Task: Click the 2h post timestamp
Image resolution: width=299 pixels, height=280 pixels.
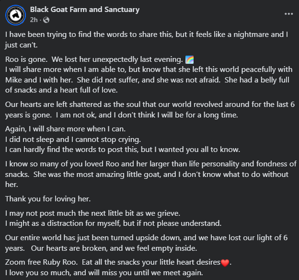Action: [x=34, y=20]
